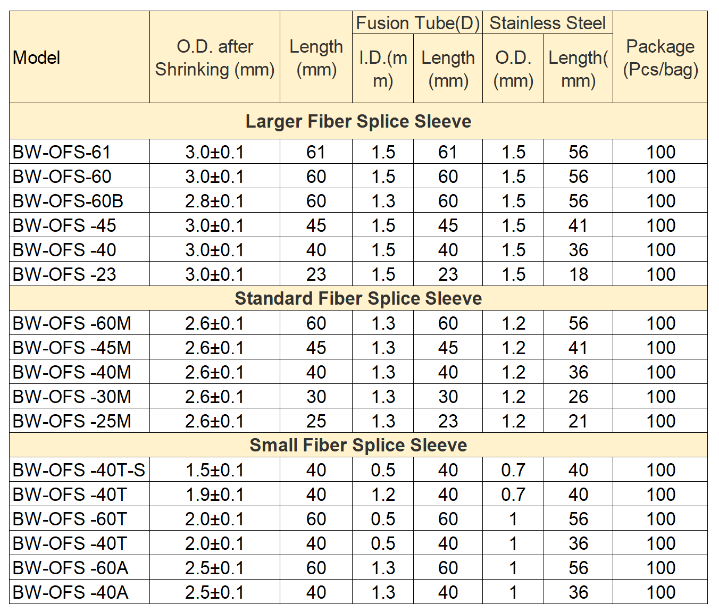Select the BW-OFS -30M model cell
Image resolution: width=719 pixels, height=612 pixels.
[x=72, y=397]
